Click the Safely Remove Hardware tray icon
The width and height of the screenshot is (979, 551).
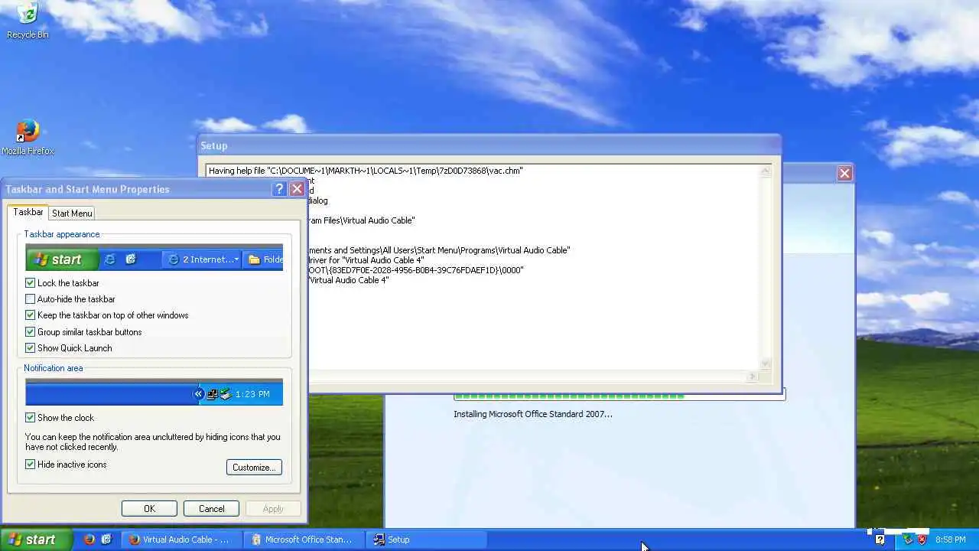pos(908,540)
